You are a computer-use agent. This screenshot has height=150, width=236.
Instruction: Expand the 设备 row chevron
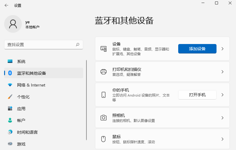222,49
